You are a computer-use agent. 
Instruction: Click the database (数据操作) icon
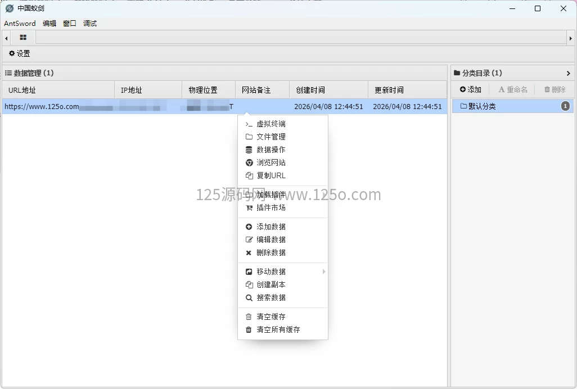249,150
